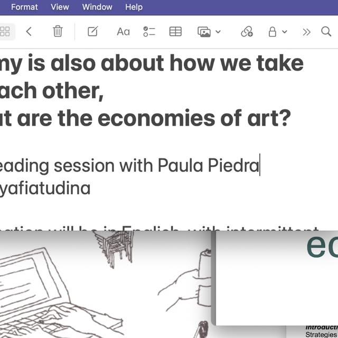
Task: Place cursor after 'Paula Piedra' text
Action: (x=260, y=165)
